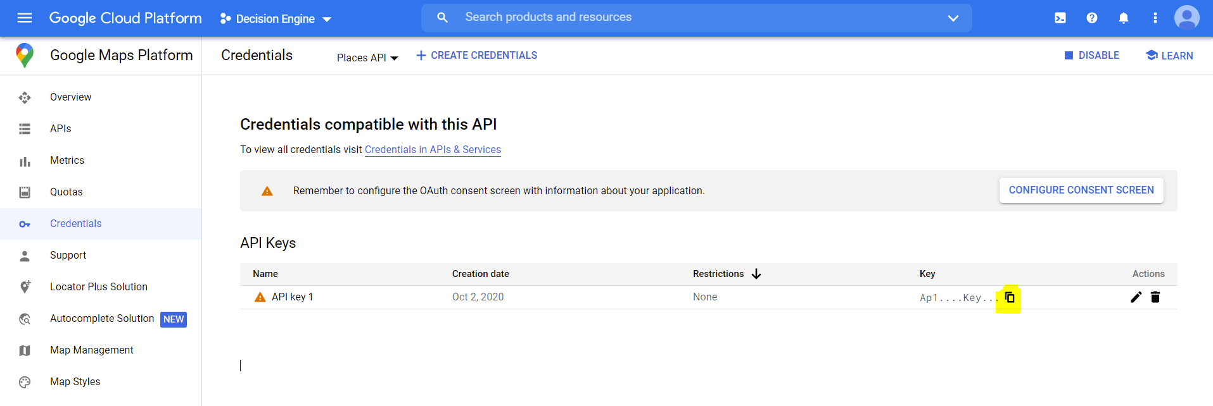The width and height of the screenshot is (1213, 406).
Task: Open the help question mark icon
Action: coord(1092,18)
